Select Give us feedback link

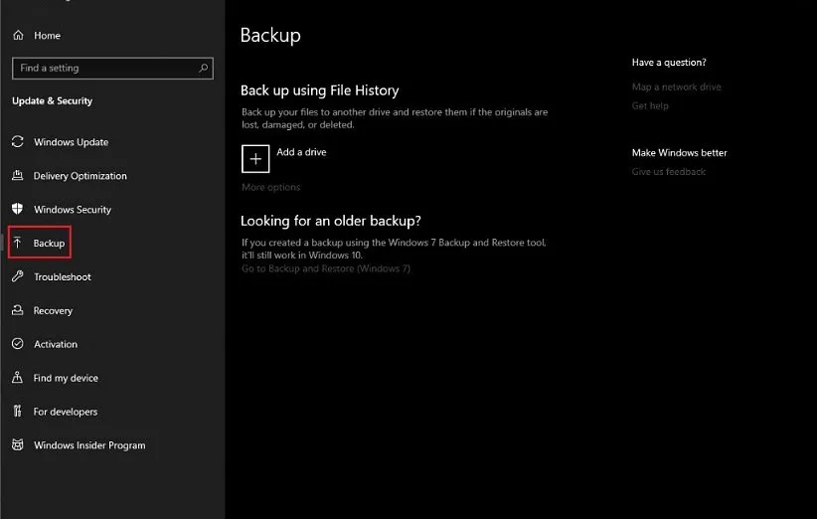[668, 172]
